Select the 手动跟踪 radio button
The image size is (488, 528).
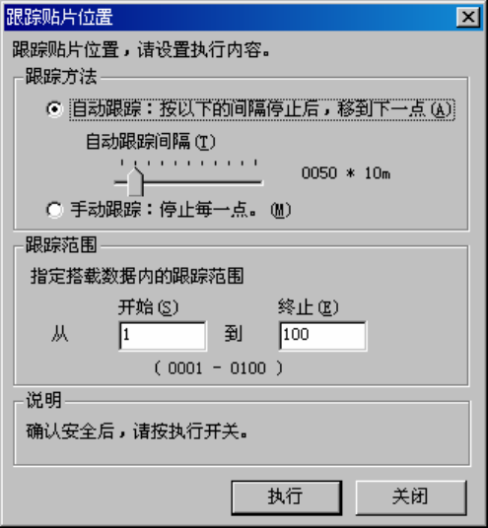coord(54,210)
